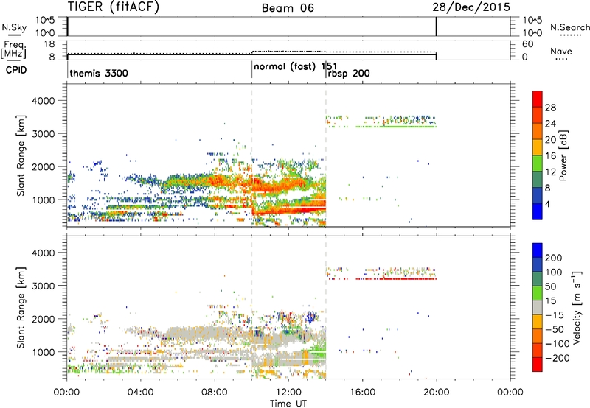This screenshot has height=408, width=590.
Task: Click the 08:00 time axis label
Action: pos(215,392)
